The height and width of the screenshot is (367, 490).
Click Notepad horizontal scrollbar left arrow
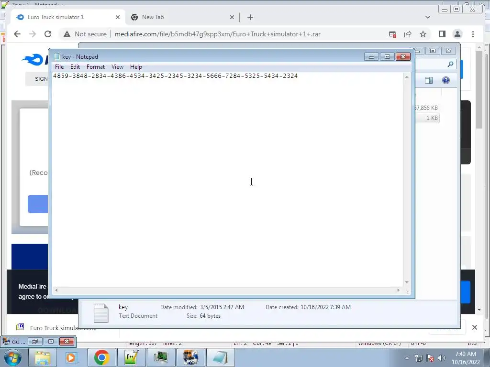pos(56,290)
